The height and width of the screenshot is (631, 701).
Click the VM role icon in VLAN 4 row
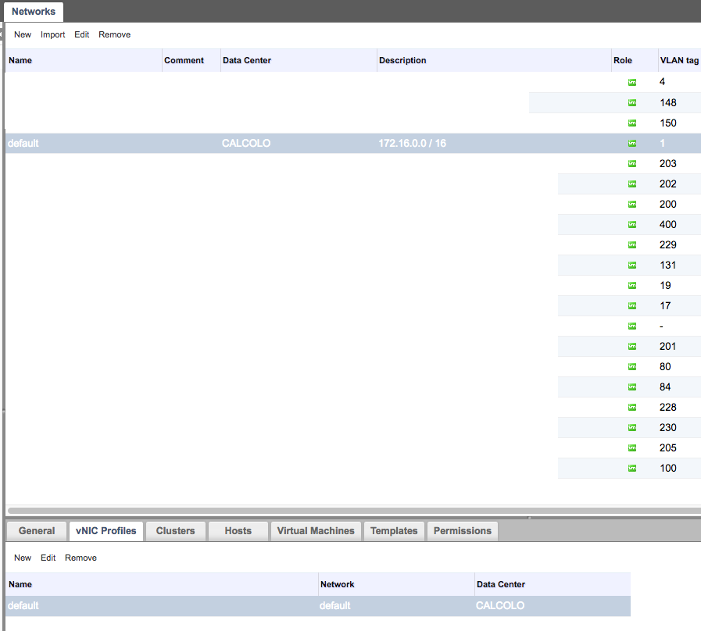632,82
